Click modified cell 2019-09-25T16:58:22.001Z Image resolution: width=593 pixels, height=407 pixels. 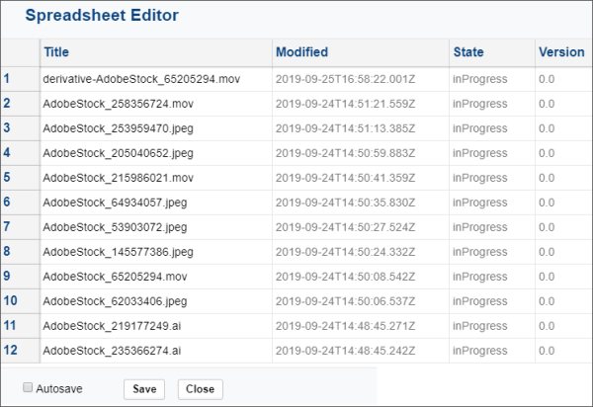pyautogui.click(x=361, y=79)
